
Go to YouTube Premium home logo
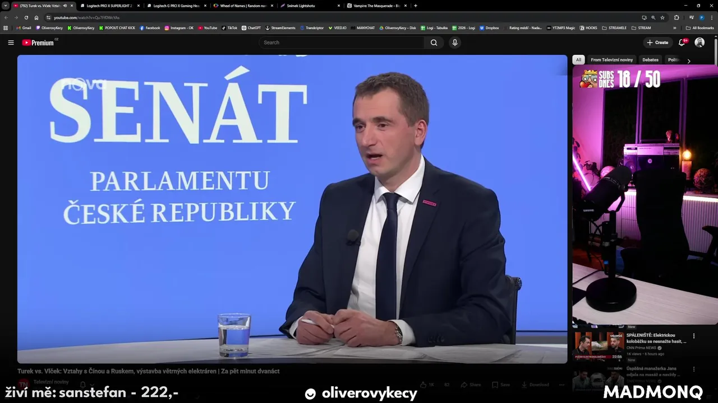pyautogui.click(x=38, y=43)
